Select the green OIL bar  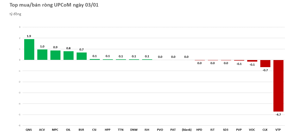coord(68,56)
